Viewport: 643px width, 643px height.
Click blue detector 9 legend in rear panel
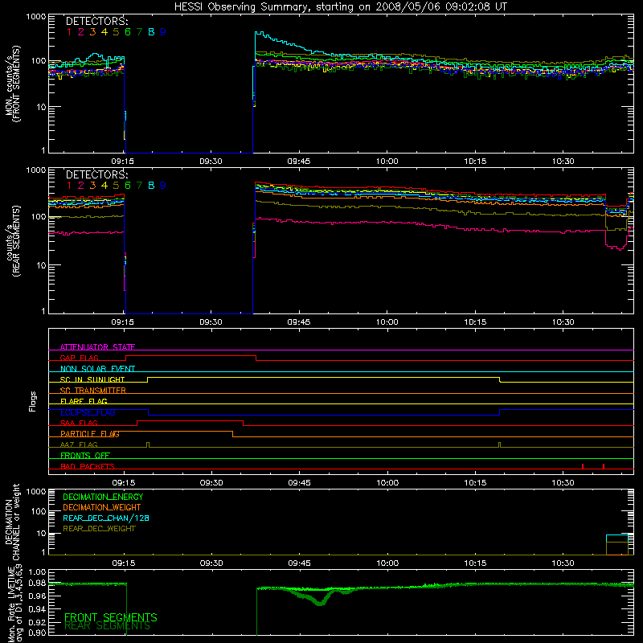(x=163, y=186)
